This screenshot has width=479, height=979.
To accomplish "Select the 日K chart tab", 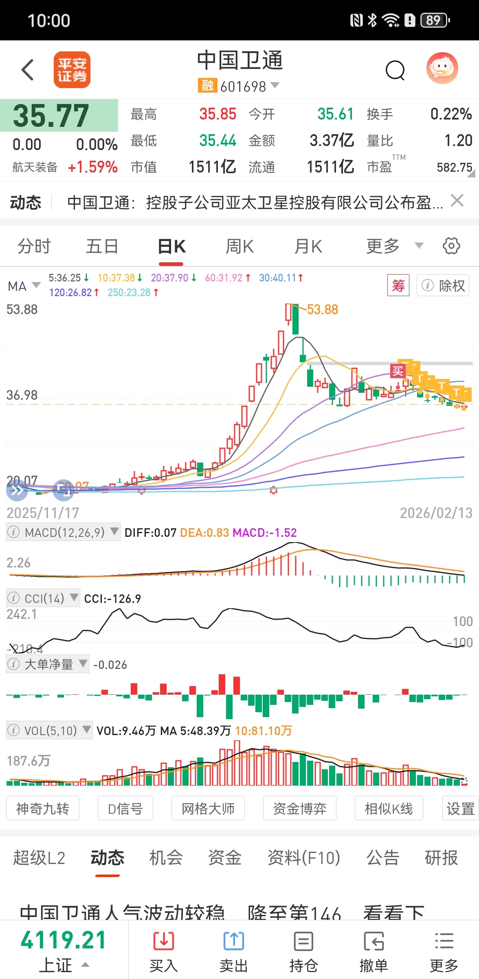I will (171, 247).
